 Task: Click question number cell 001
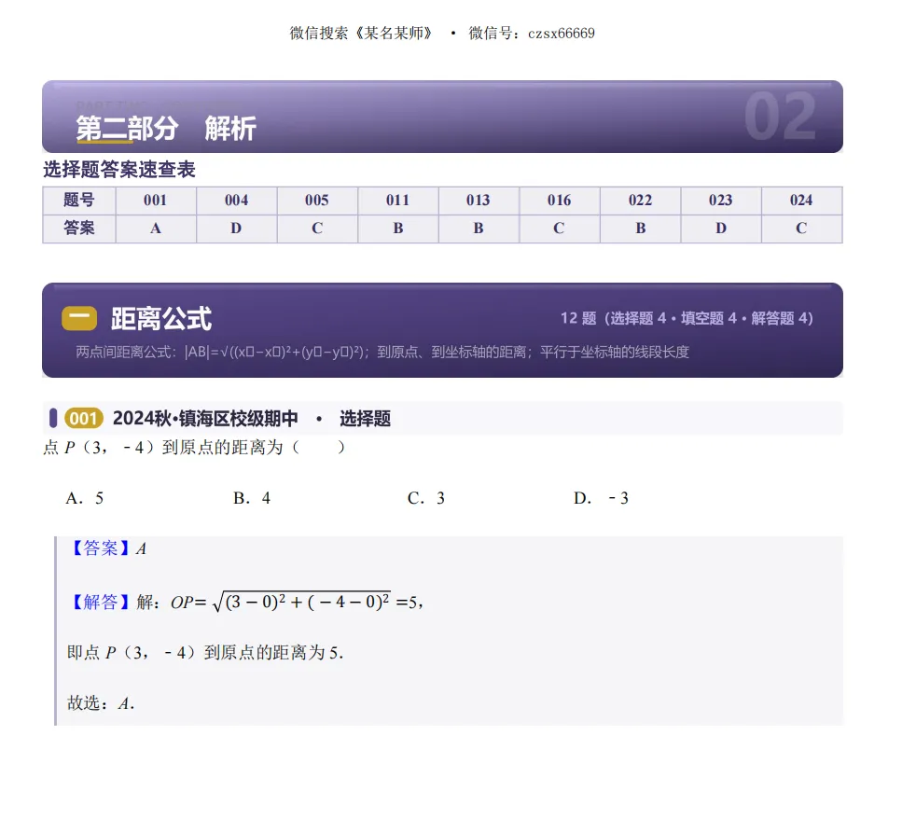coord(156,201)
